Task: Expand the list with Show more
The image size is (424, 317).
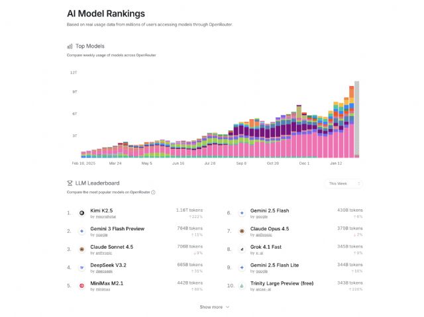Action: pyautogui.click(x=215, y=307)
